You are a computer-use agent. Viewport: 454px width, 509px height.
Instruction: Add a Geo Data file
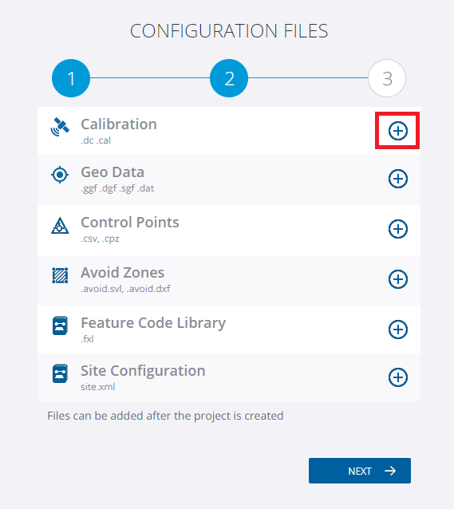coord(398,179)
